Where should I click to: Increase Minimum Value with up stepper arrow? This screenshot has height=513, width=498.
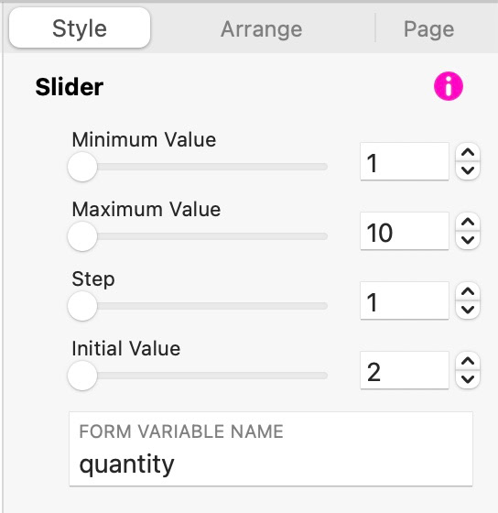click(468, 152)
